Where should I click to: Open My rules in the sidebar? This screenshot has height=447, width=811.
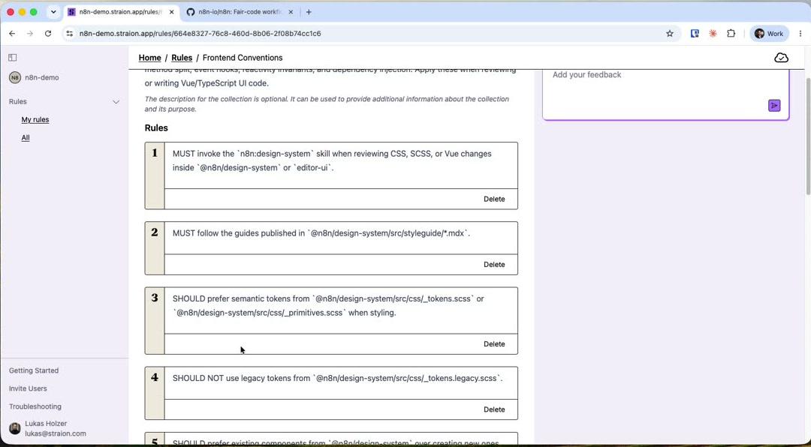[x=35, y=119]
